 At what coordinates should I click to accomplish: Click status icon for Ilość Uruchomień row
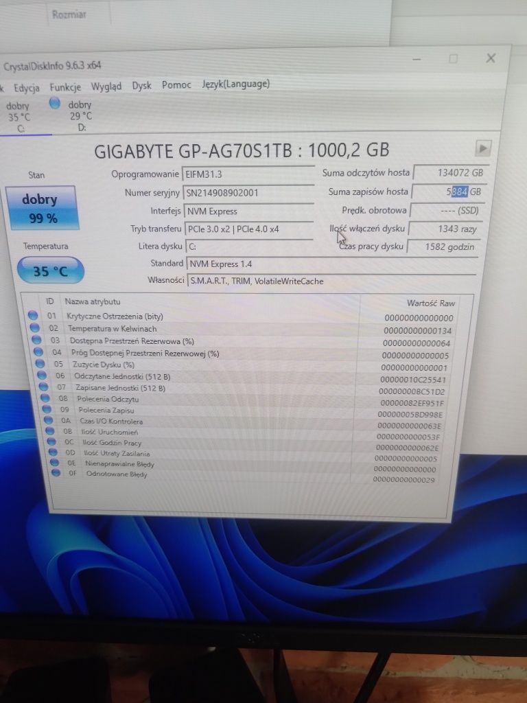point(50,431)
